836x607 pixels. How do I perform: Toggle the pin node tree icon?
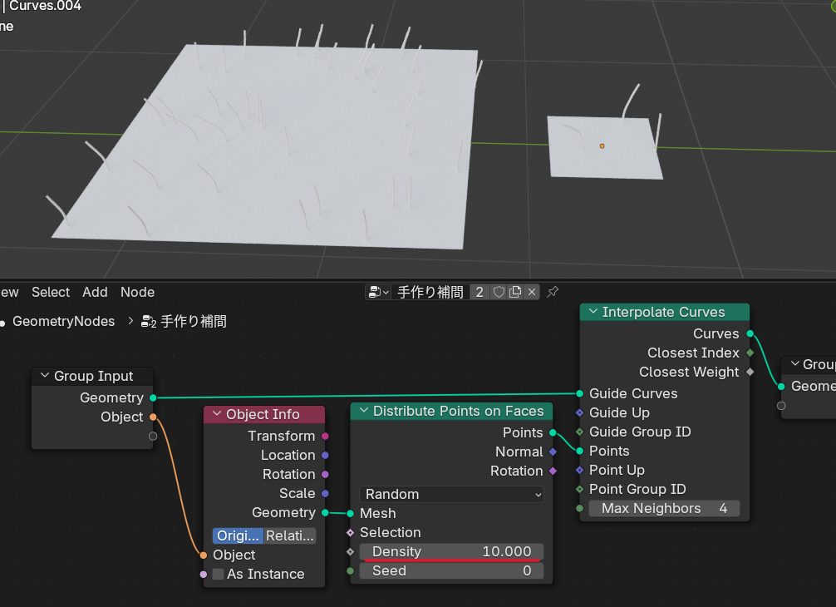[553, 292]
